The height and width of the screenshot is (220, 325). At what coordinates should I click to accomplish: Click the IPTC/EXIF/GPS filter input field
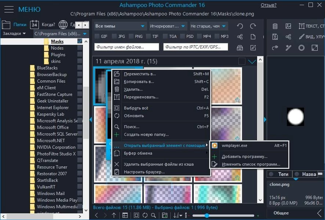point(196,47)
